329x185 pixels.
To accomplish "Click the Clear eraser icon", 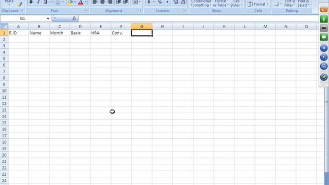I will (277, 4).
